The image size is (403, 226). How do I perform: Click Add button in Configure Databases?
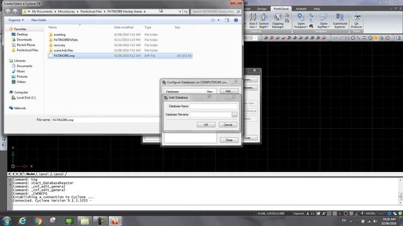tap(229, 91)
